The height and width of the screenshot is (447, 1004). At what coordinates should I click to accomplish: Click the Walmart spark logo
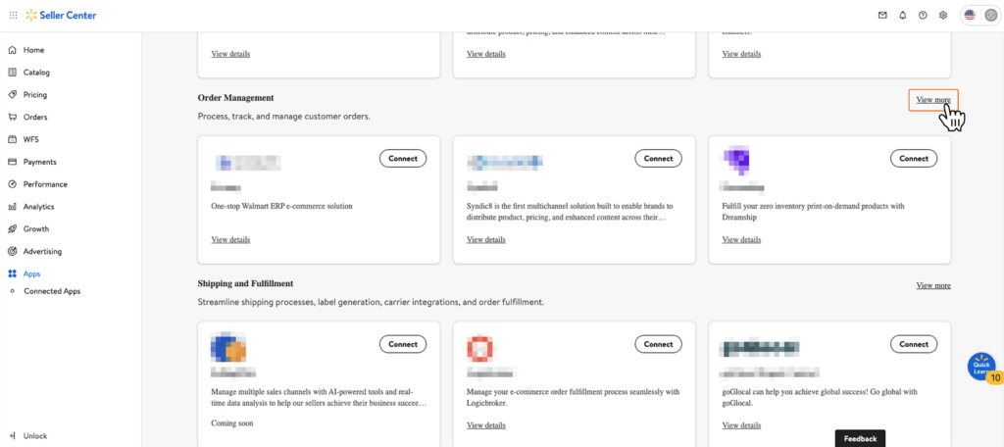[x=30, y=15]
